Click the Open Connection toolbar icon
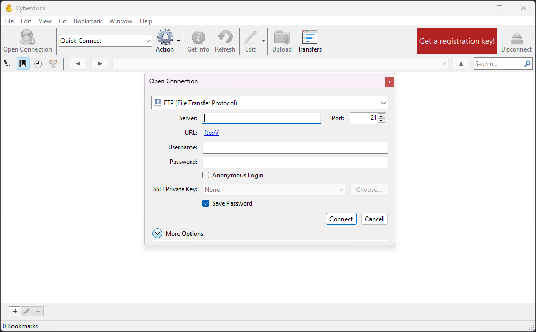This screenshot has height=332, width=536. coord(27,38)
